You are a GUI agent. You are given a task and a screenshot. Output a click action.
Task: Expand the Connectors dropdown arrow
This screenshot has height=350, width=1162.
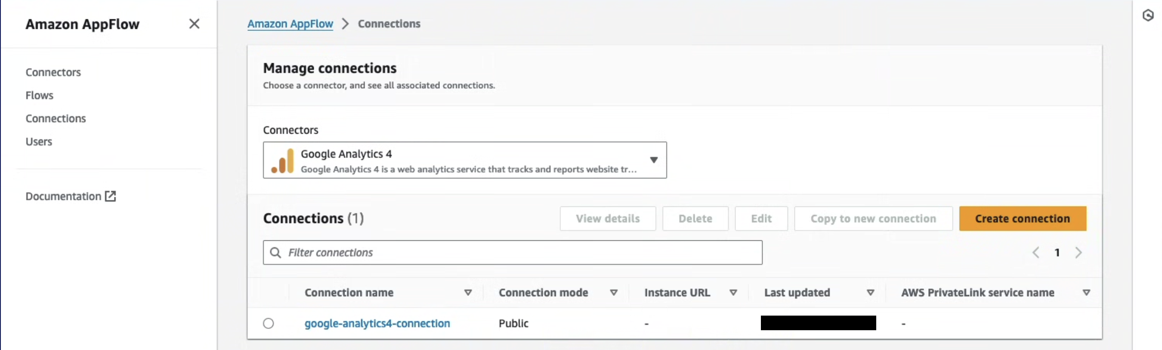[654, 160]
